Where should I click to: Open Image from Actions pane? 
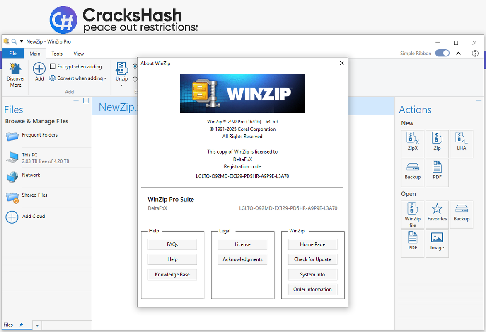(x=437, y=244)
